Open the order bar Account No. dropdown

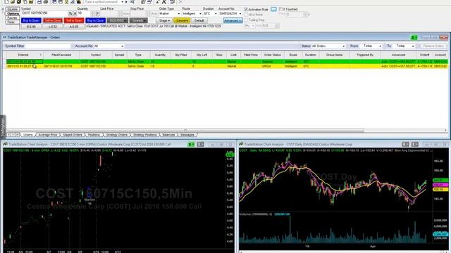(x=240, y=13)
